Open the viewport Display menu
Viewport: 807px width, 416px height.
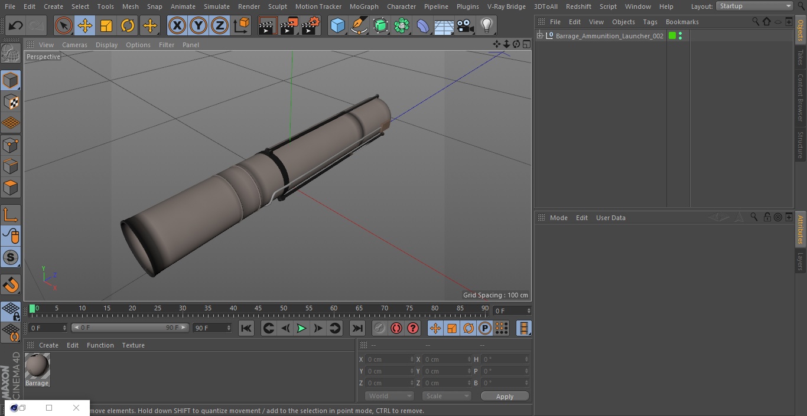click(106, 45)
